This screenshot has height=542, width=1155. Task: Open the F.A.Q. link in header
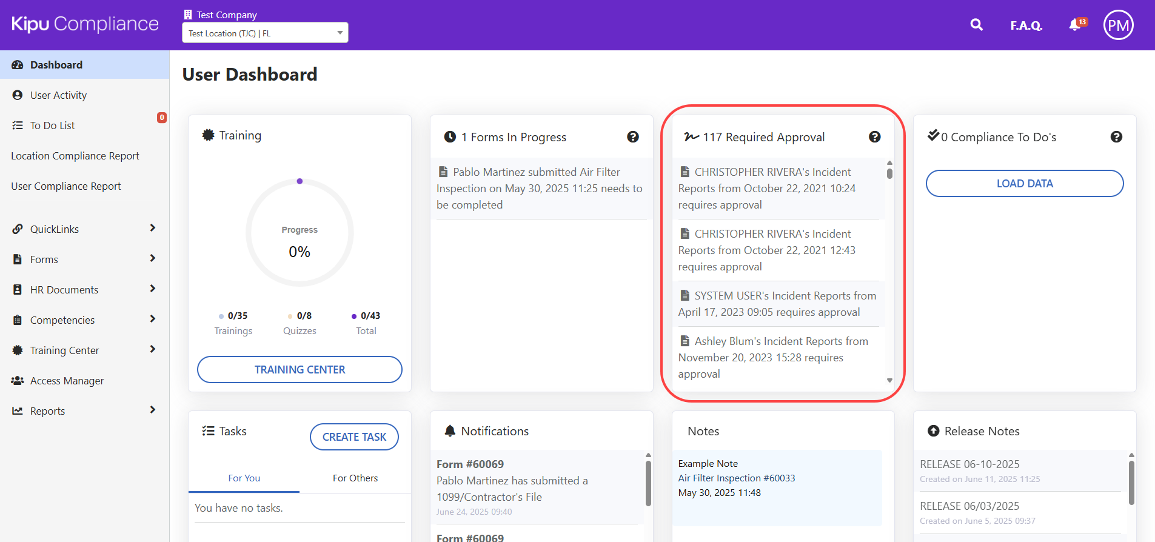tap(1026, 25)
